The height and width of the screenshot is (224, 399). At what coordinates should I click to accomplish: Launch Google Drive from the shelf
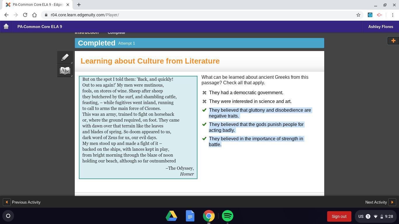click(171, 216)
